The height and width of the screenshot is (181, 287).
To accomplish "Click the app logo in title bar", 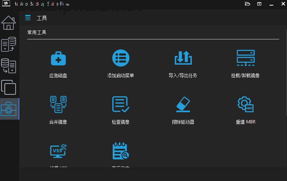I will point(6,4).
